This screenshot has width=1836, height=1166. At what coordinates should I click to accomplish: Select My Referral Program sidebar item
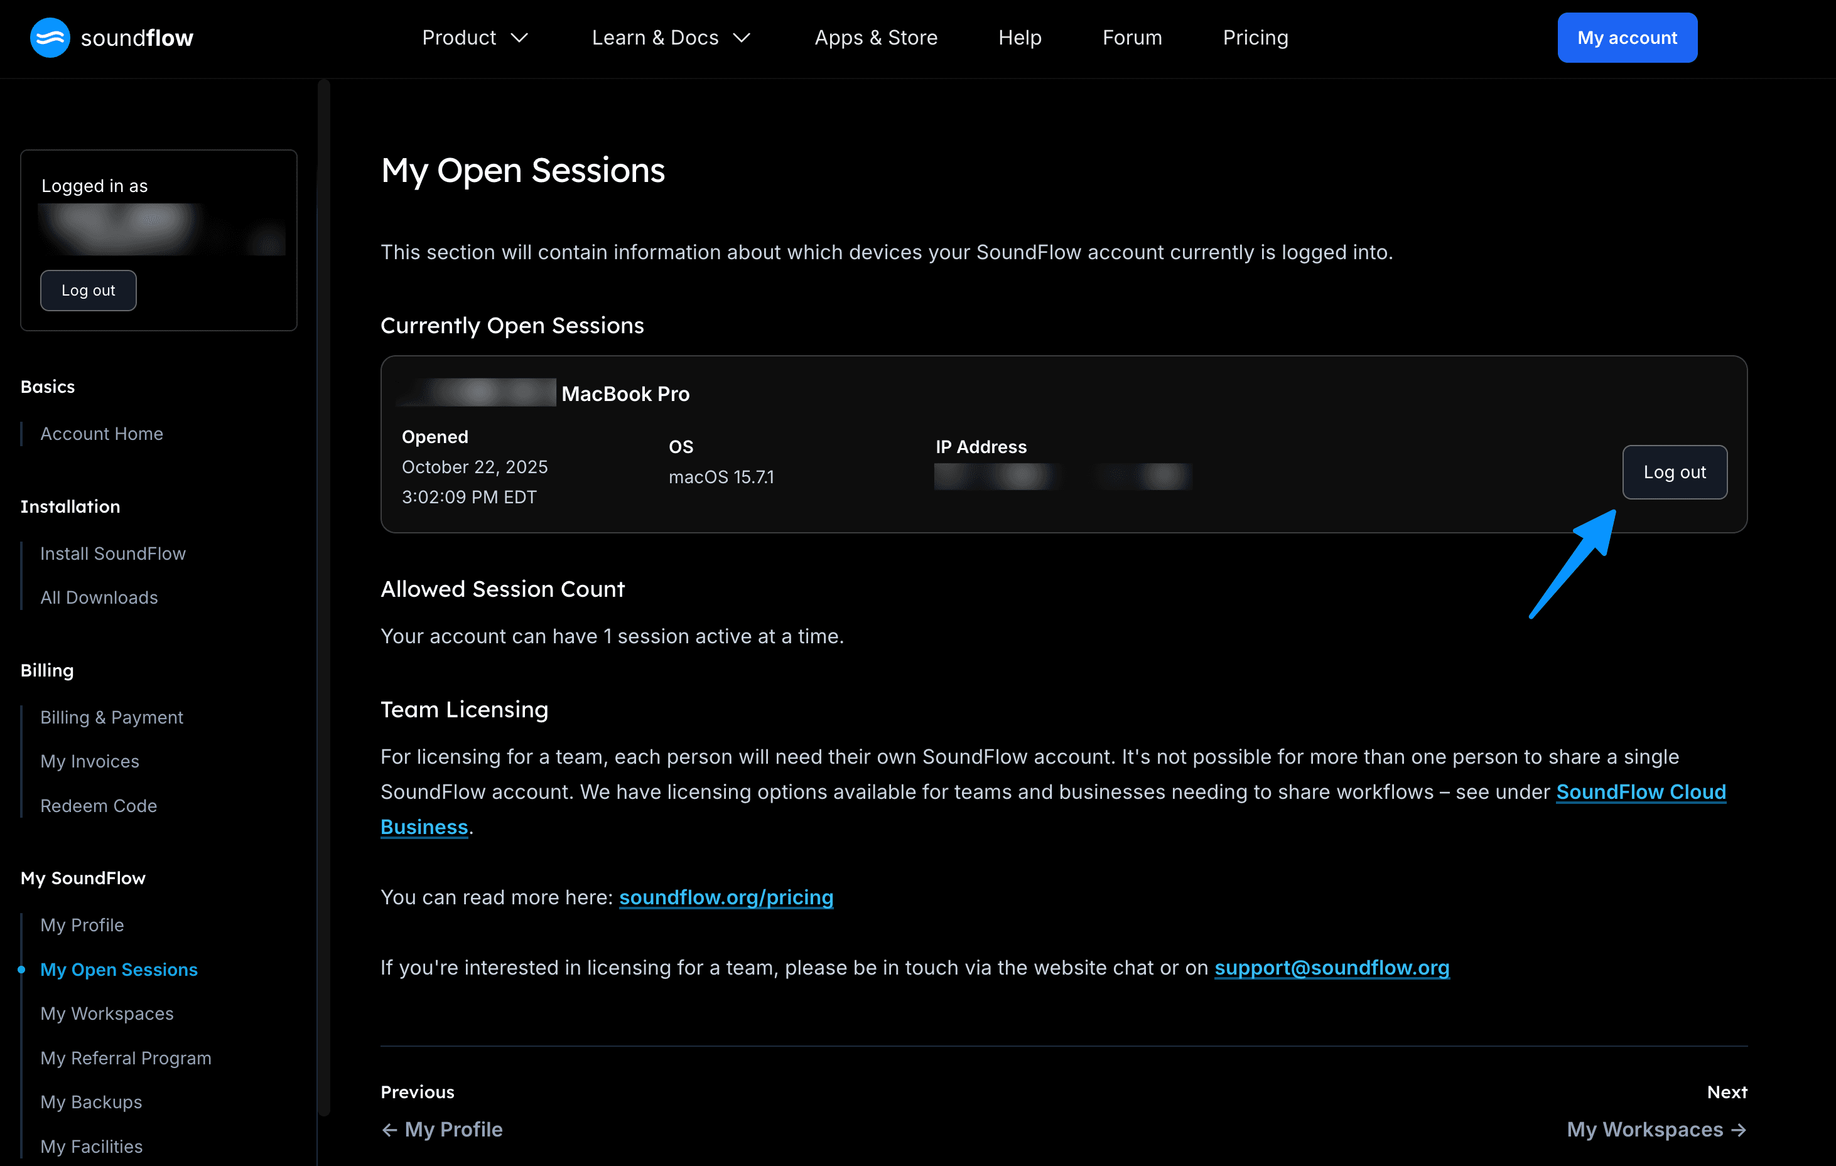(126, 1058)
